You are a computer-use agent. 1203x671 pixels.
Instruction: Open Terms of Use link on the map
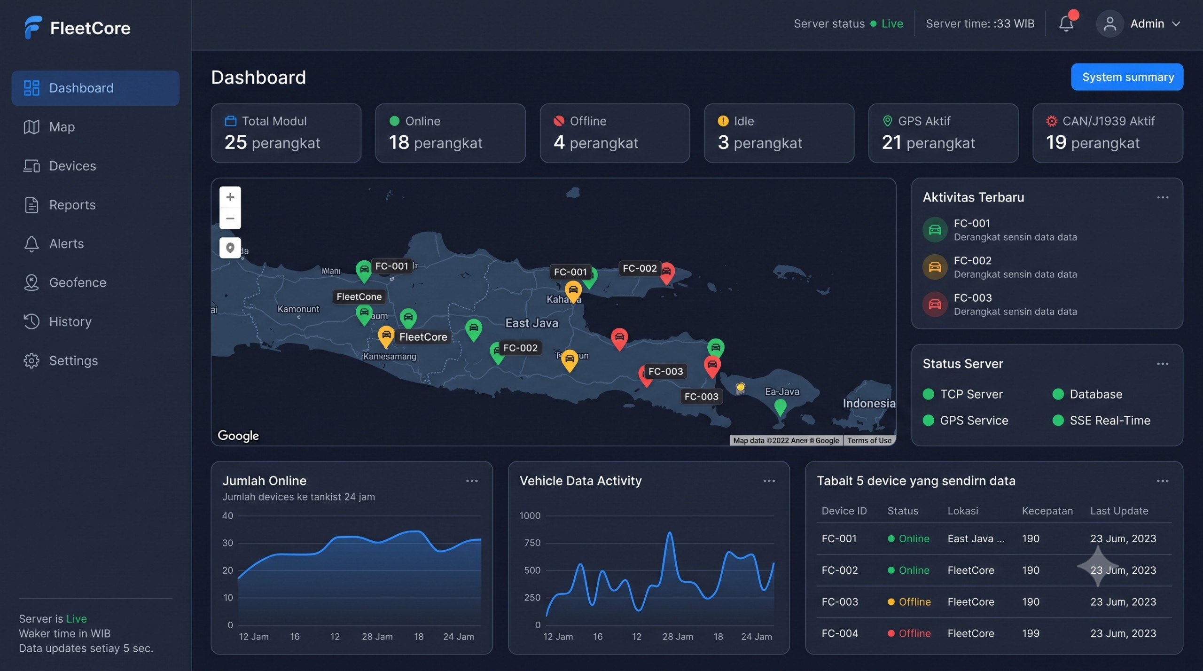pos(869,440)
